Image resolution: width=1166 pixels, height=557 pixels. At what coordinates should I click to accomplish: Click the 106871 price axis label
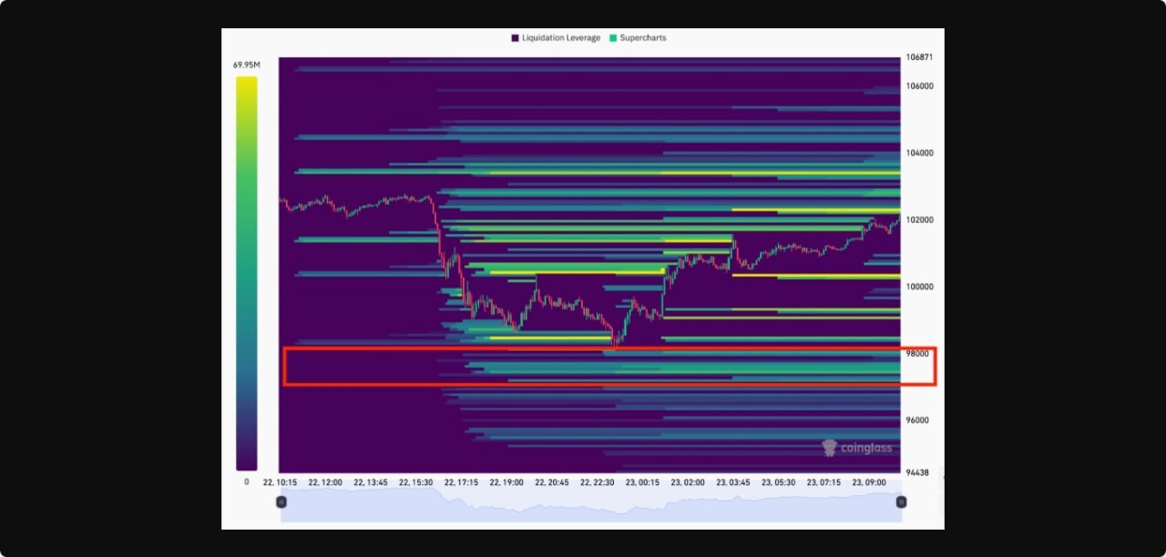(919, 56)
